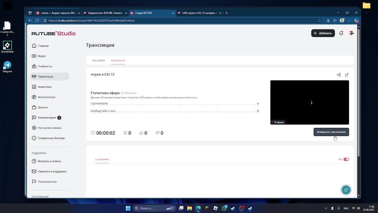
Task: Open the Сообщения tab
Action: pyautogui.click(x=102, y=159)
